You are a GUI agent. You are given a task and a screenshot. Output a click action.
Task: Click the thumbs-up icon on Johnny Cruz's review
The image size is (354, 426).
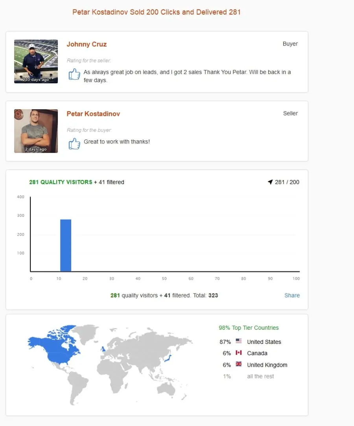click(x=74, y=74)
